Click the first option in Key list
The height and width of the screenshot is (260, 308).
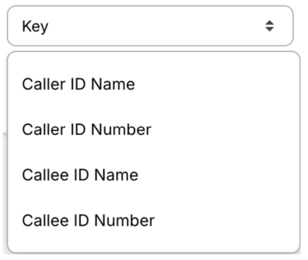click(78, 84)
